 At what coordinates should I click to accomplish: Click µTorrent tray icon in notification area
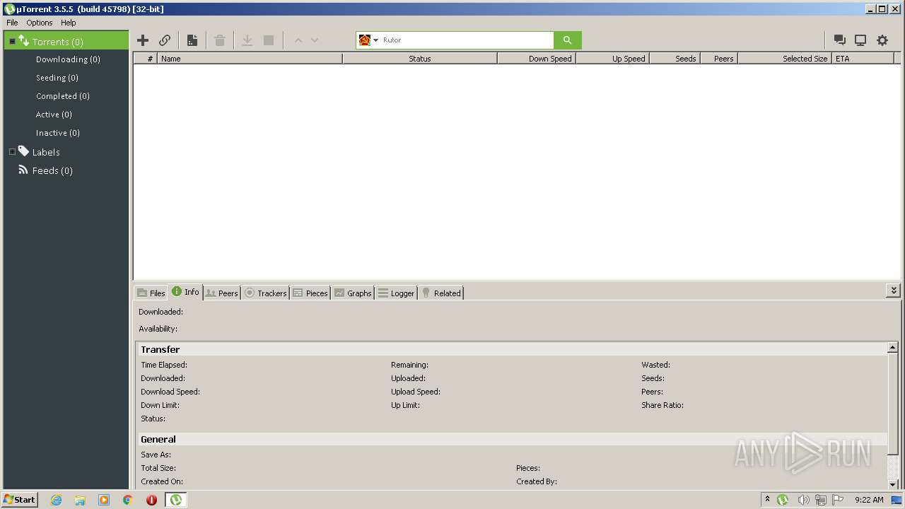(x=783, y=500)
